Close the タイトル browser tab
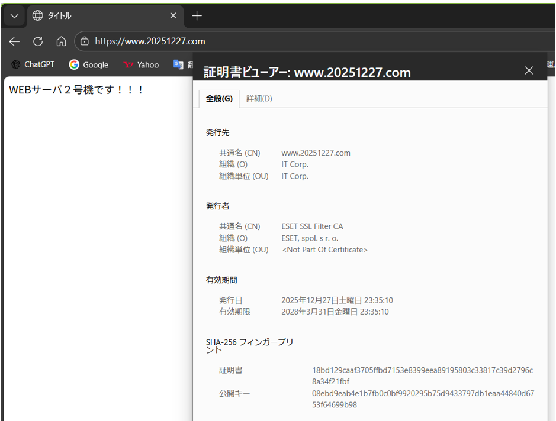The height and width of the screenshot is (421, 556). [173, 16]
